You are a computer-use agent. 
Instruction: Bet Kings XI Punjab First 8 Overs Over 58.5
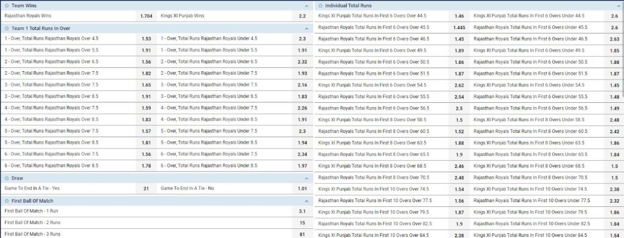(x=459, y=120)
